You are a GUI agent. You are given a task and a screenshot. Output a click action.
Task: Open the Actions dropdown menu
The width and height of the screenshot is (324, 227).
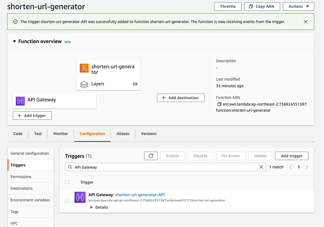click(x=298, y=6)
